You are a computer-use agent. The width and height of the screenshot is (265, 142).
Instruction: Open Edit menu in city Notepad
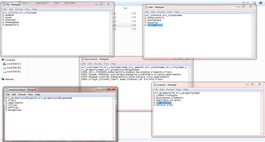(x=11, y=9)
